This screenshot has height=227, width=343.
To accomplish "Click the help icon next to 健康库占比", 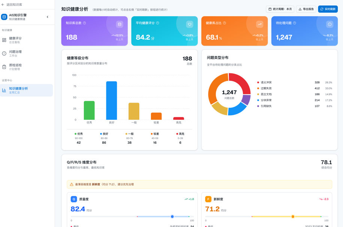I will [x=224, y=23].
